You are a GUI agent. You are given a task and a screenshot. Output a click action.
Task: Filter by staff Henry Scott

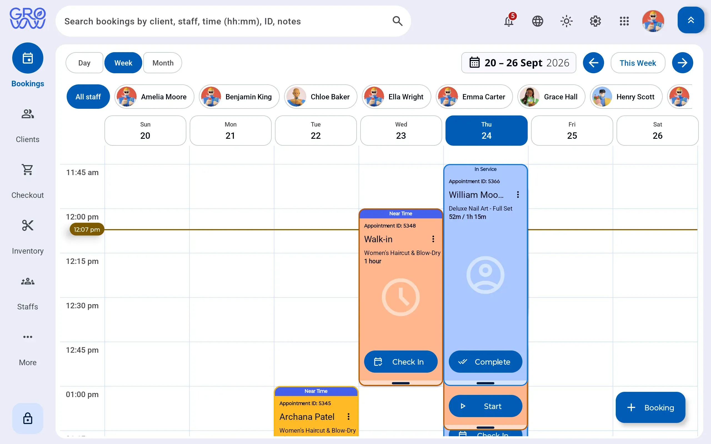click(x=626, y=97)
